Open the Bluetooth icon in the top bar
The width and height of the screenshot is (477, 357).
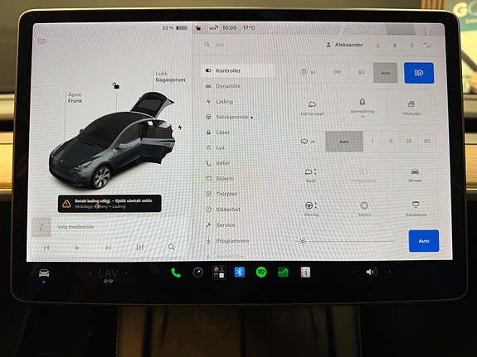411,46
